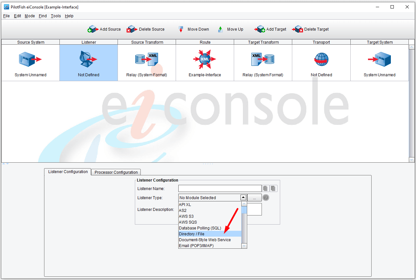Click the Add Source toolbar icon
This screenshot has width=416, height=280.
pos(93,29)
